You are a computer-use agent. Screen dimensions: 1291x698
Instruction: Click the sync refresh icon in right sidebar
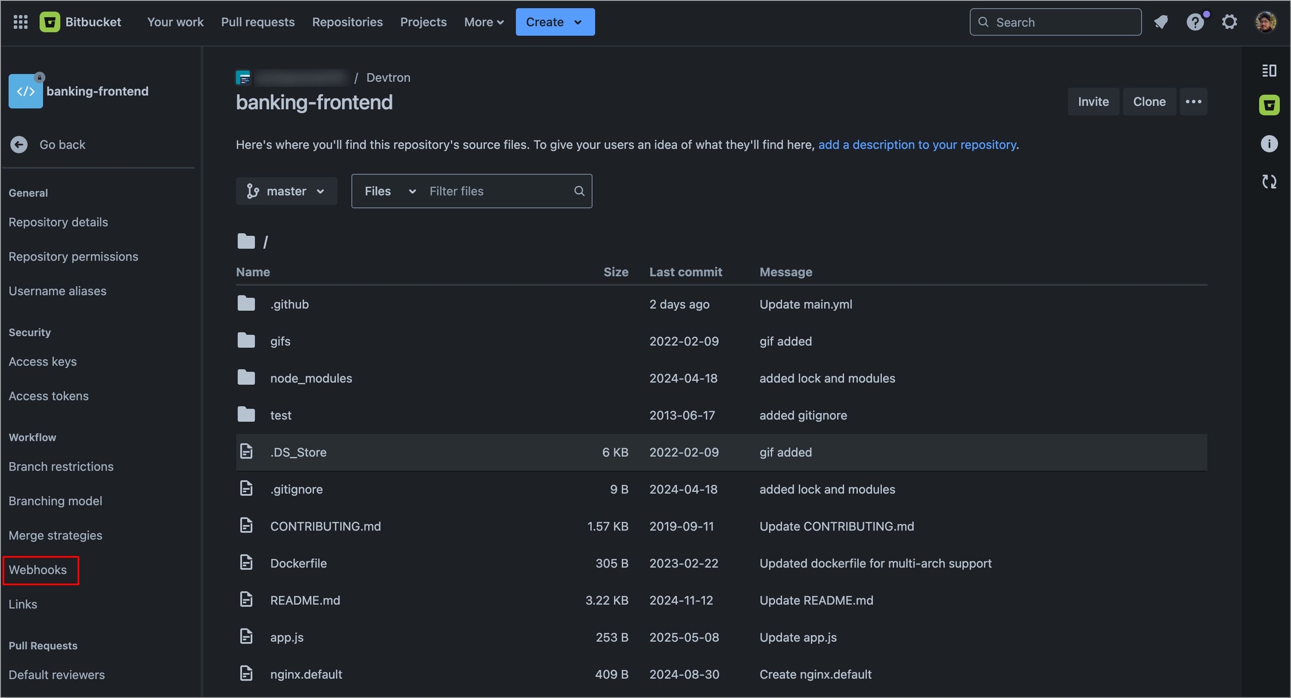(1269, 182)
